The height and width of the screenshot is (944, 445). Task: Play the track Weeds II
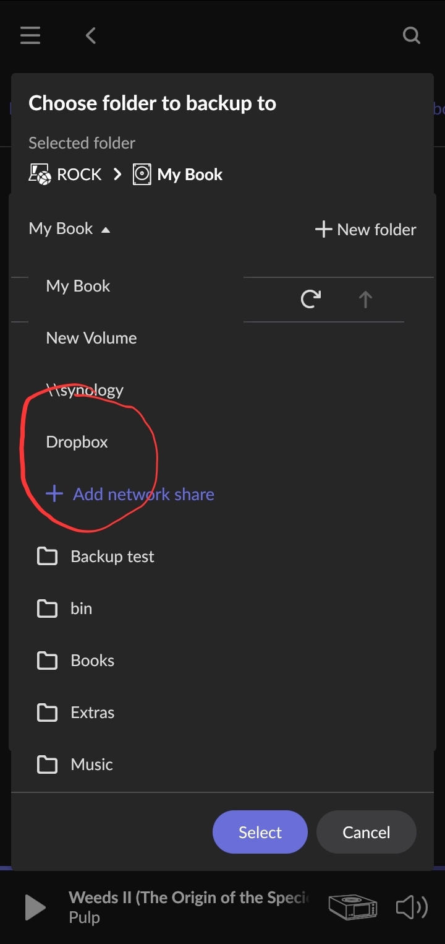coord(35,907)
